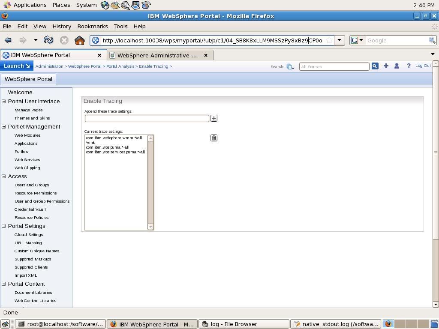Open Manage Pages in the sidebar
This screenshot has height=329, width=439.
pos(29,110)
